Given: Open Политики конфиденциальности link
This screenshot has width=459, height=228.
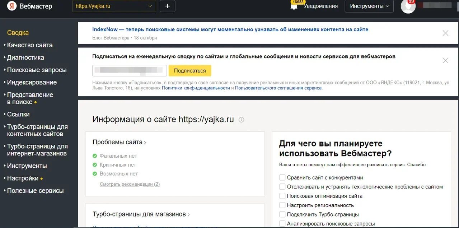Looking at the screenshot, I should (x=196, y=88).
